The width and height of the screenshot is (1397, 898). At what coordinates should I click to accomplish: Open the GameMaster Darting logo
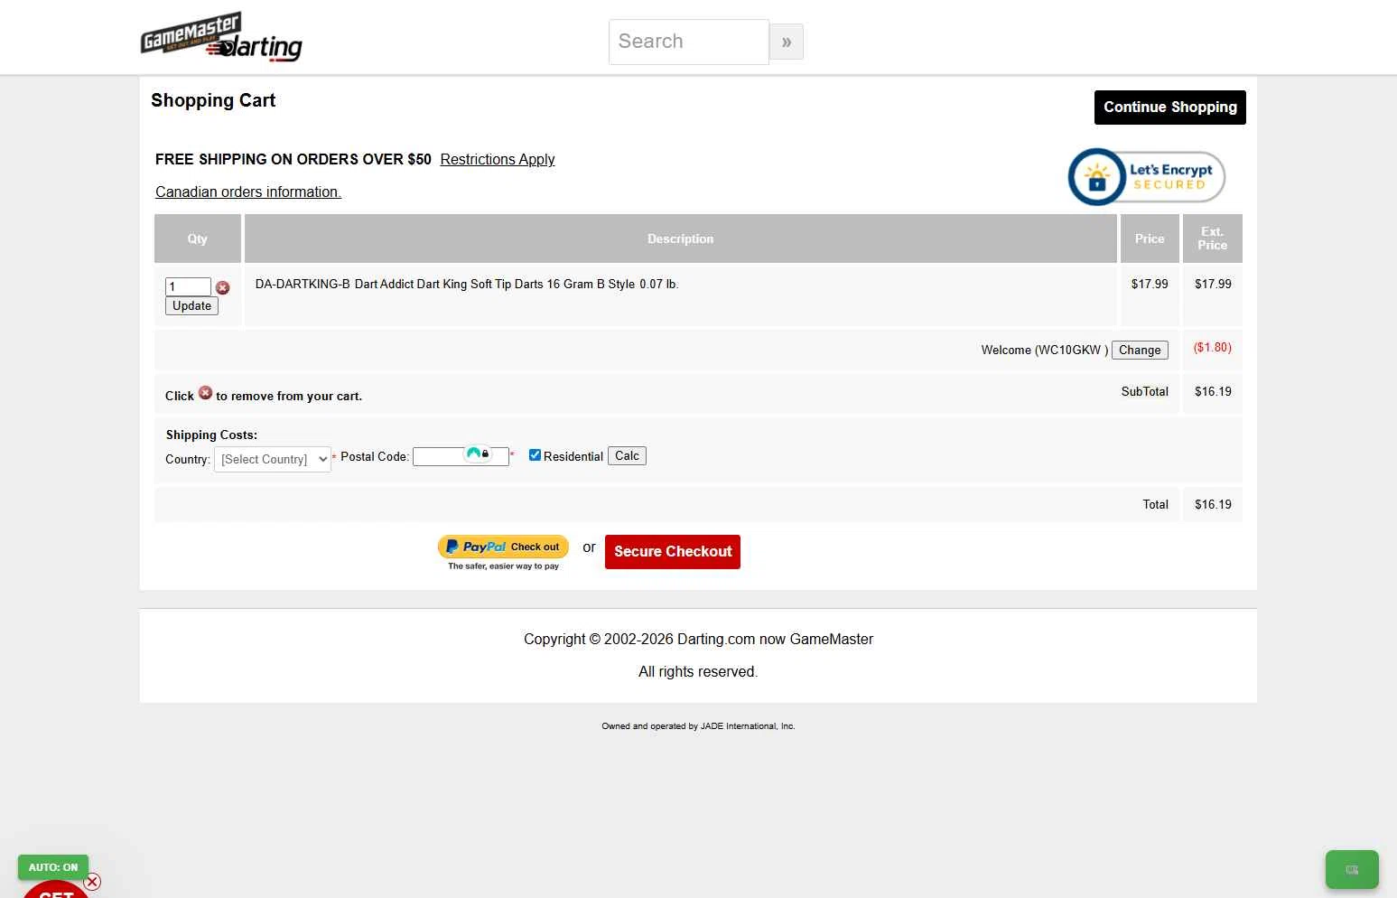221,37
